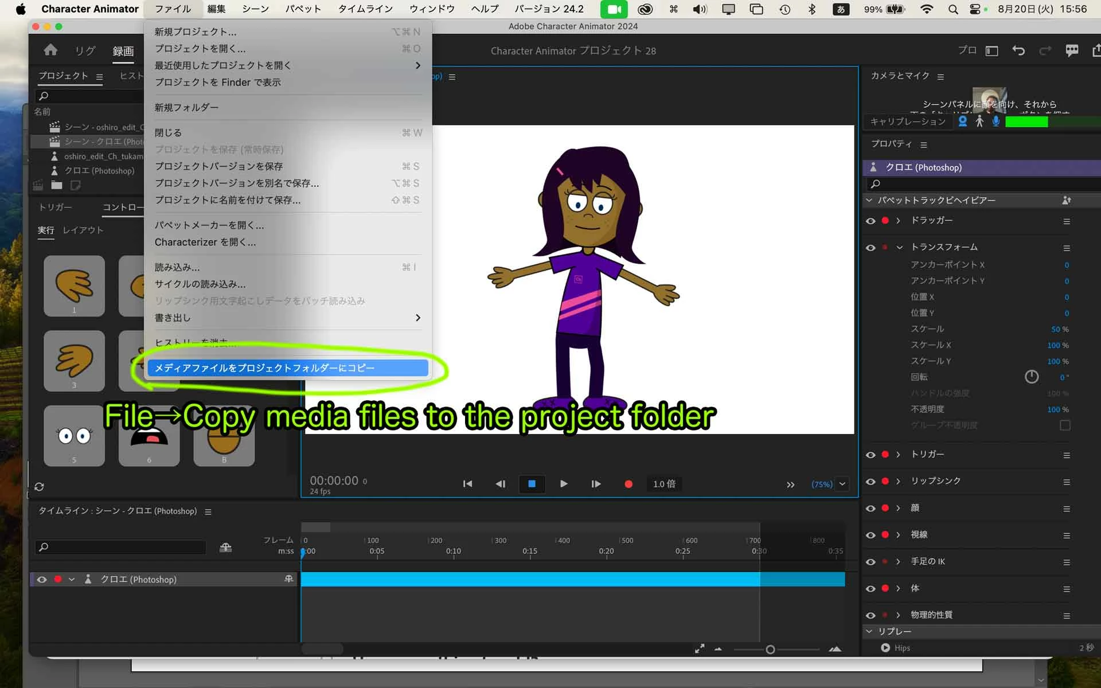Toggle body tracking figure icon
Image resolution: width=1101 pixels, height=688 pixels.
coord(979,122)
